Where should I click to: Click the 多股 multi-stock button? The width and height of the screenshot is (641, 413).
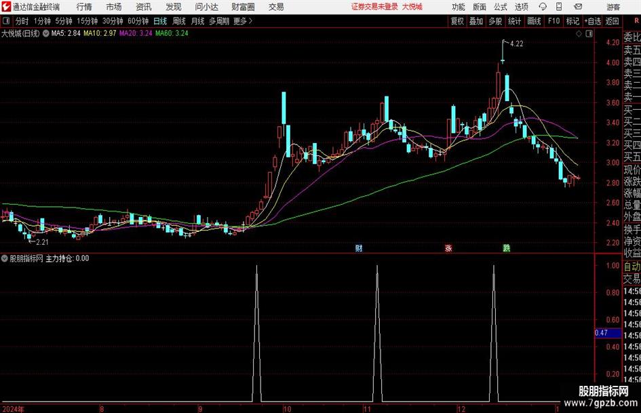495,21
